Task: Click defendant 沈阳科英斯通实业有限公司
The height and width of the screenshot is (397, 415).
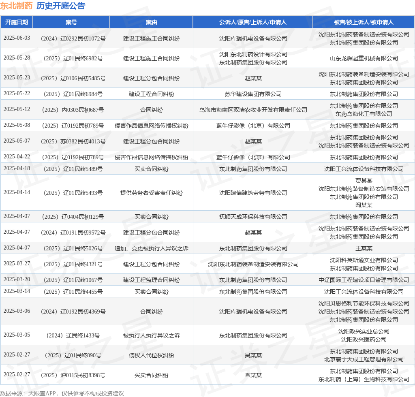Action: 364,260
